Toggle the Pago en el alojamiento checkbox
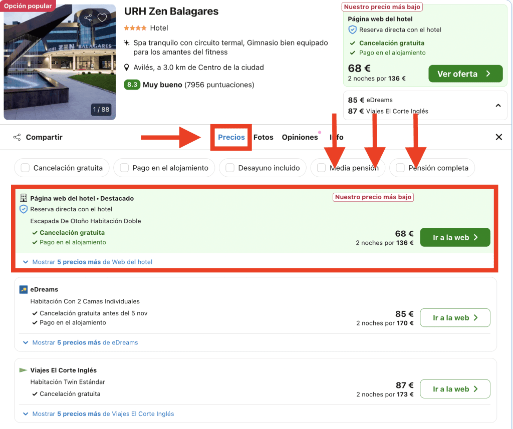513x429 pixels. point(124,168)
